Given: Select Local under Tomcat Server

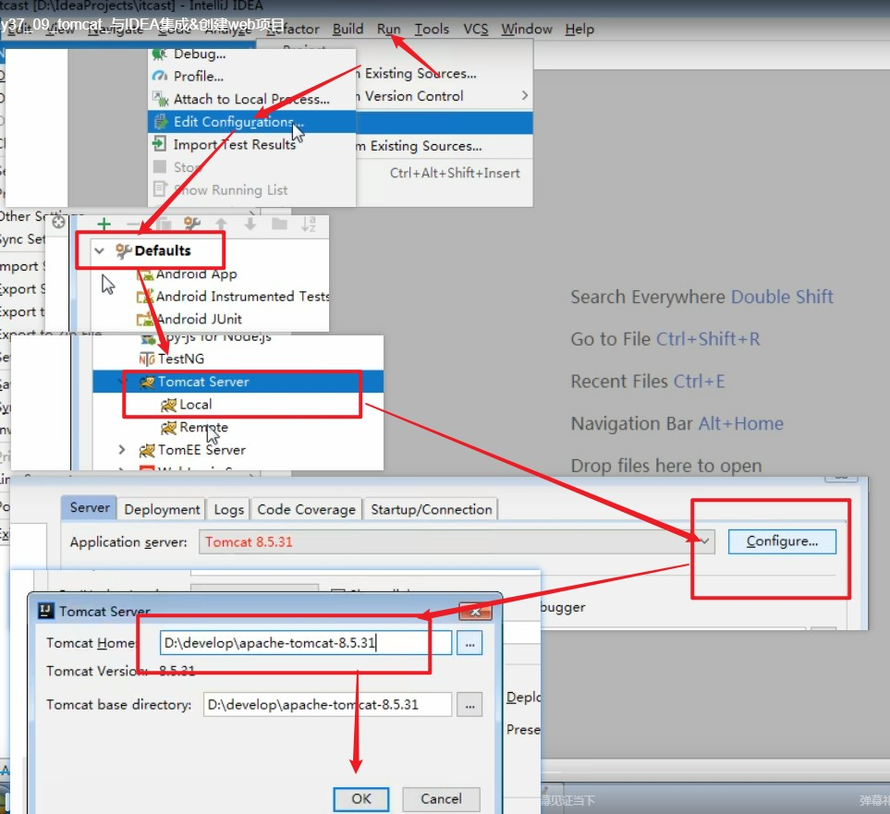Looking at the screenshot, I should [x=195, y=404].
